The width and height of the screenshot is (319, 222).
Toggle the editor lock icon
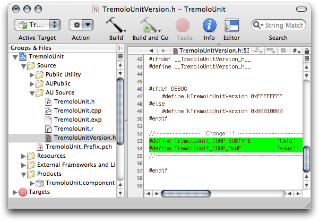point(307,50)
